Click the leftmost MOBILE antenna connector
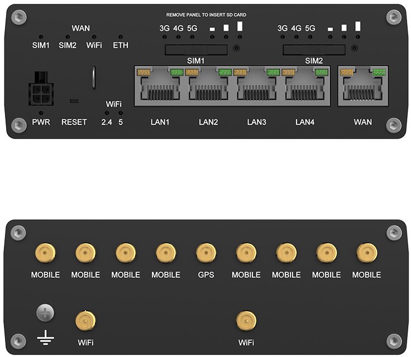Screen dimensions: 411x357 45,253
